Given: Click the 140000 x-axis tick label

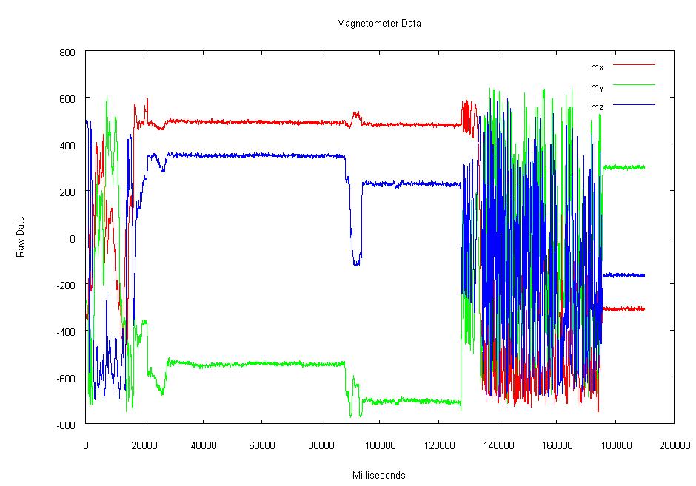Looking at the screenshot, I should 497,445.
